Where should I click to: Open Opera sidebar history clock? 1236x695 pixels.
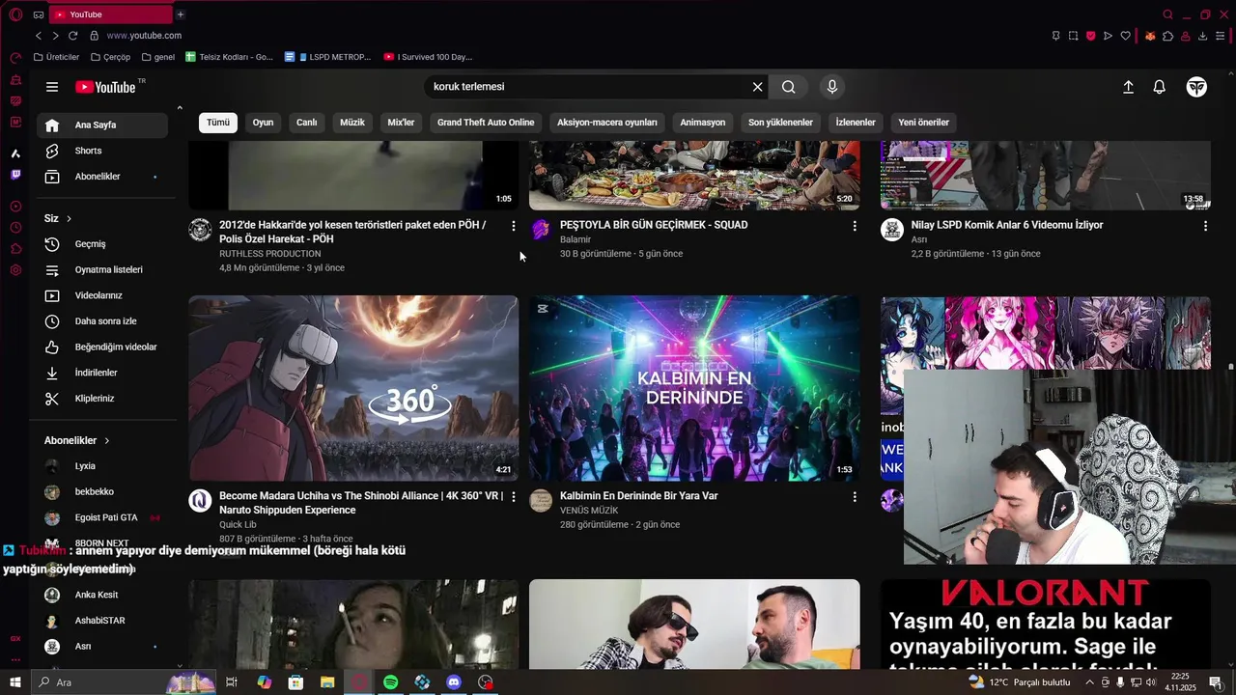[15, 228]
